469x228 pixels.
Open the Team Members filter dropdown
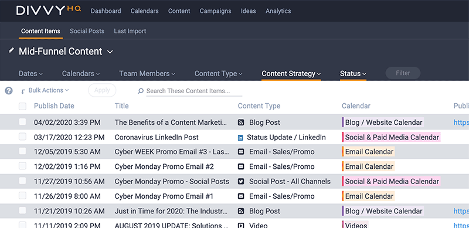(147, 74)
